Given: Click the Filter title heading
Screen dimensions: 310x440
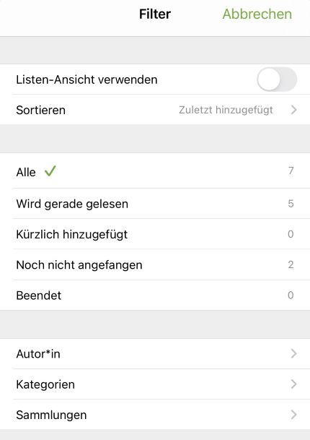Looking at the screenshot, I should (155, 14).
